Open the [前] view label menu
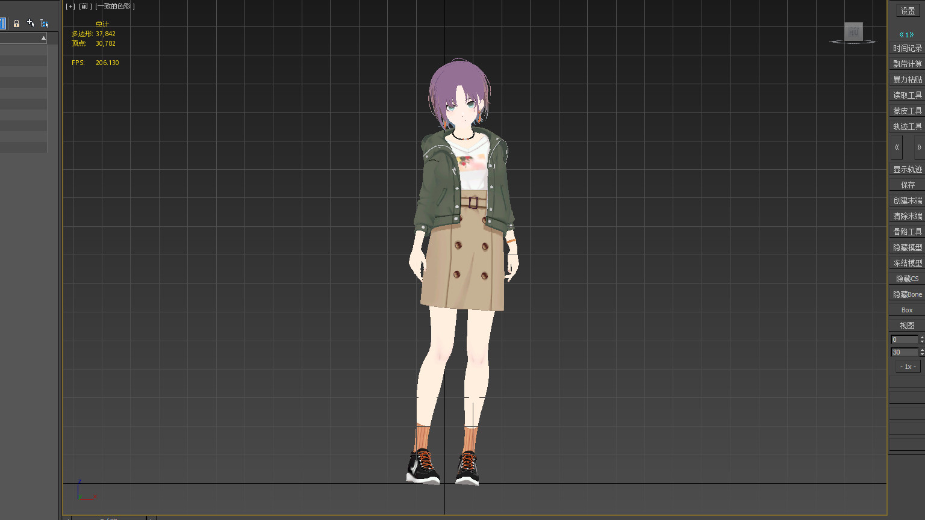The image size is (925, 520). point(85,7)
